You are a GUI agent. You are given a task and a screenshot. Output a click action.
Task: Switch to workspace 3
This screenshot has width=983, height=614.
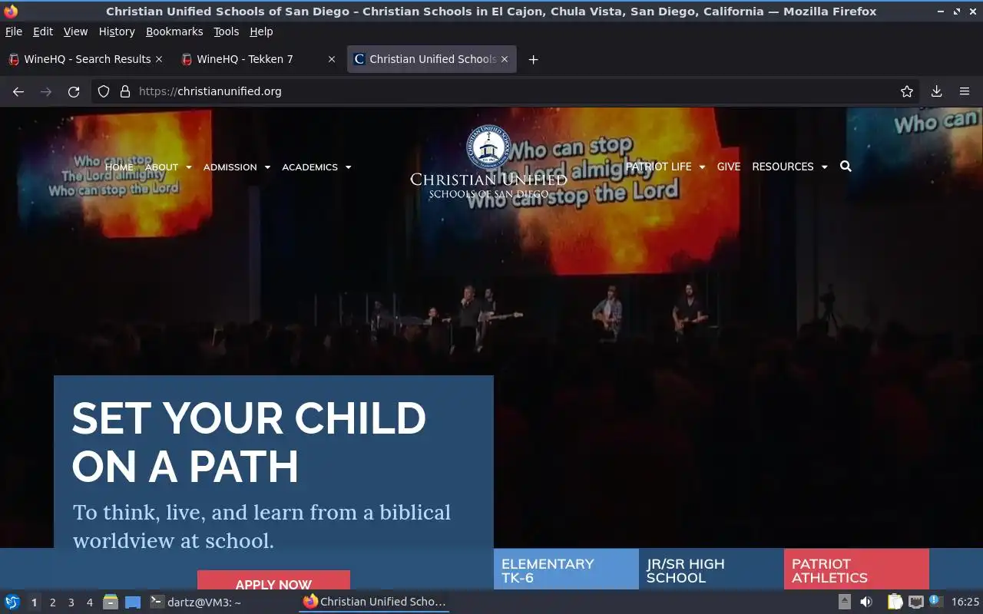coord(71,602)
